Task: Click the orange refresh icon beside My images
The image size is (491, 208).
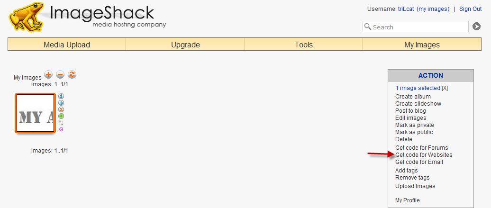Action: coord(72,74)
